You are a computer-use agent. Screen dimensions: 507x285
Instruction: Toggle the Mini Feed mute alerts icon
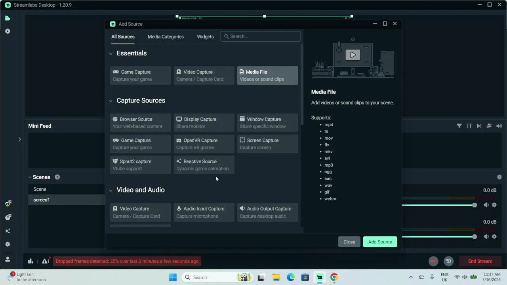tap(489, 126)
